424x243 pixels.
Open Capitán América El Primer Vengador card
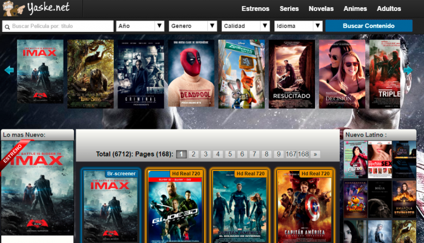(x=305, y=206)
